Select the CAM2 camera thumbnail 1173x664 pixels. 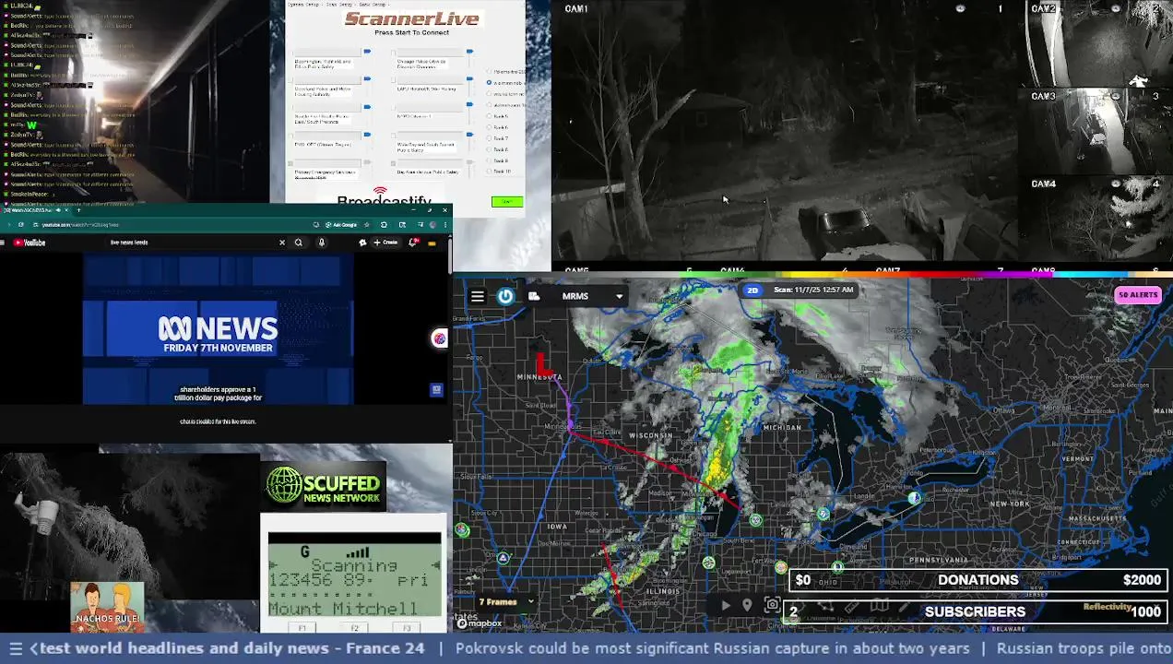tap(1096, 43)
